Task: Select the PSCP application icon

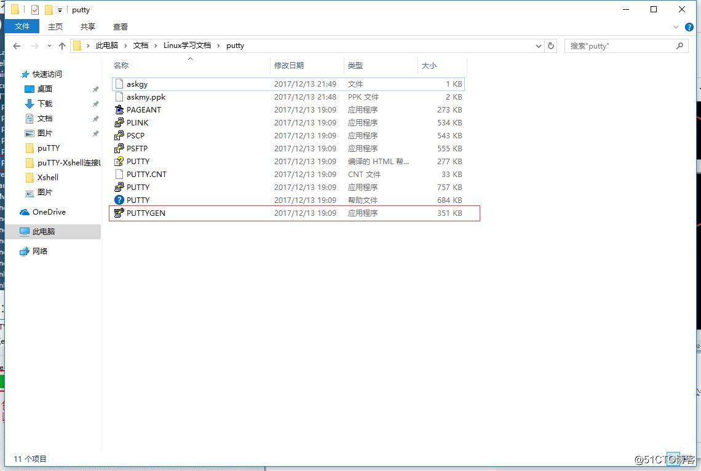Action: 119,136
